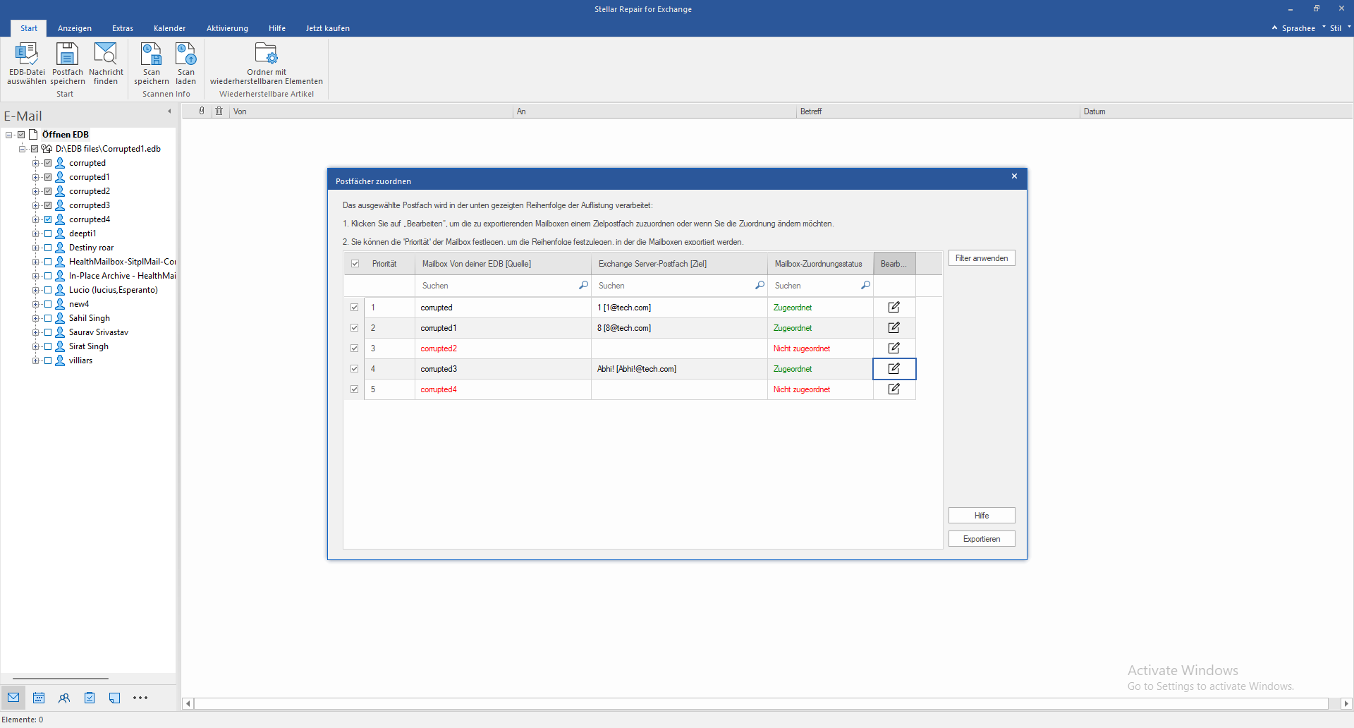Uncheck priority 1 corrupted row checkbox

(355, 308)
